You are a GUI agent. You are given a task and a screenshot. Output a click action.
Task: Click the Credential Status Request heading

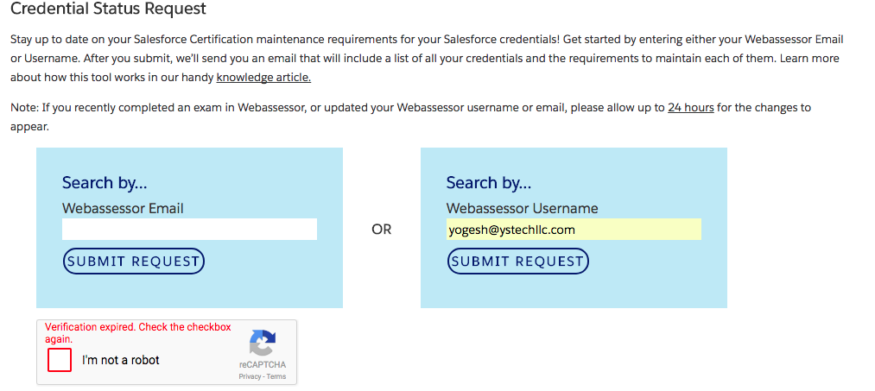pyautogui.click(x=108, y=10)
